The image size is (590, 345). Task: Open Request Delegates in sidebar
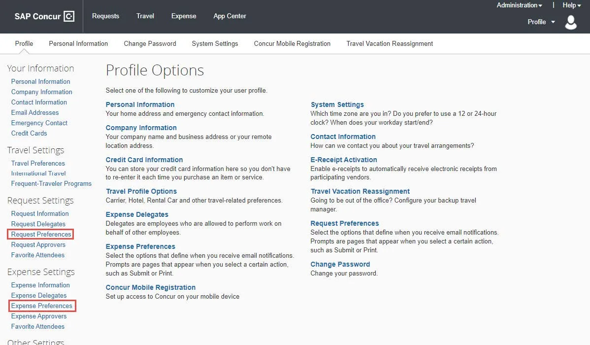(38, 224)
